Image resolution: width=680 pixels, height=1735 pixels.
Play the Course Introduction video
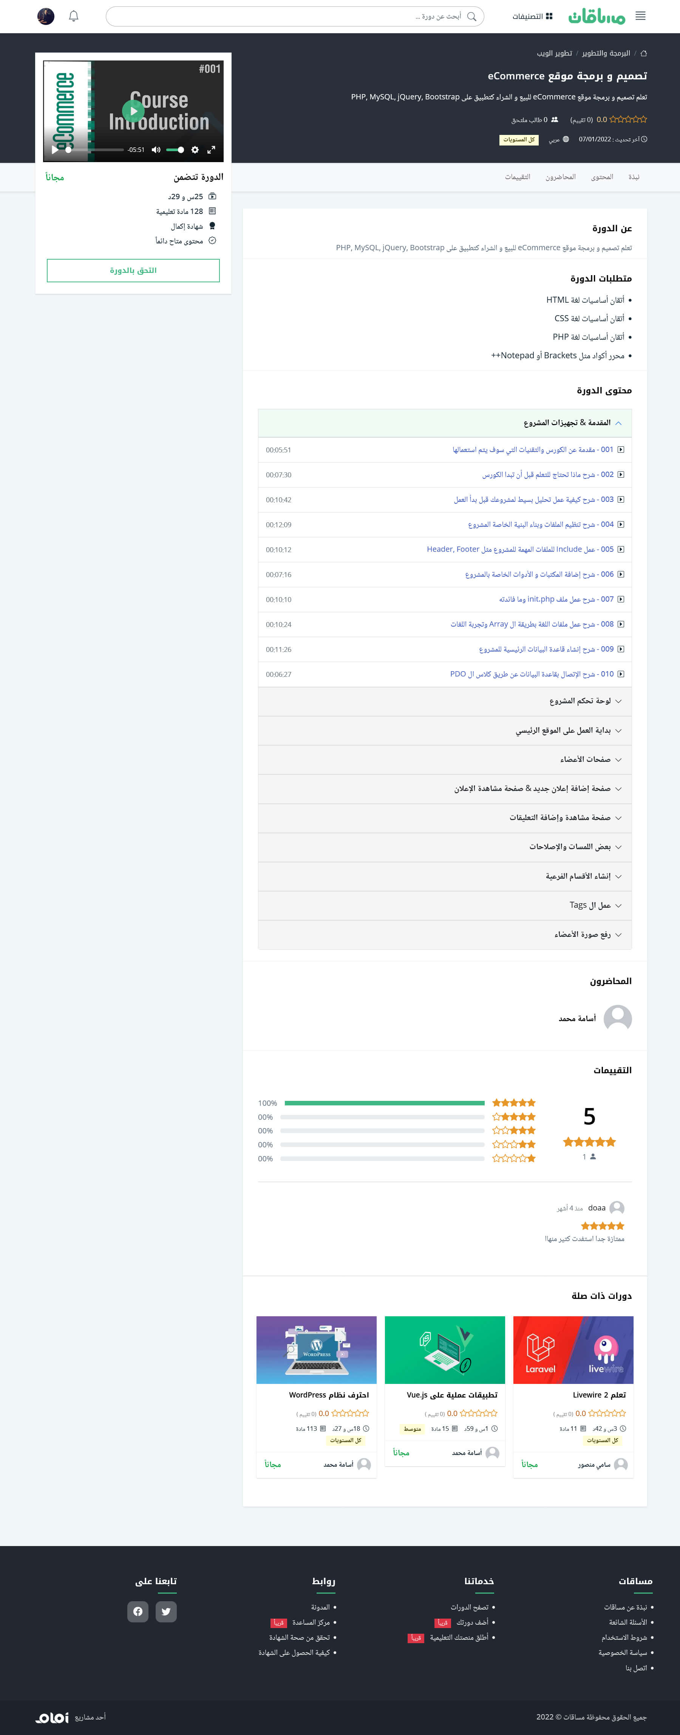(x=133, y=110)
